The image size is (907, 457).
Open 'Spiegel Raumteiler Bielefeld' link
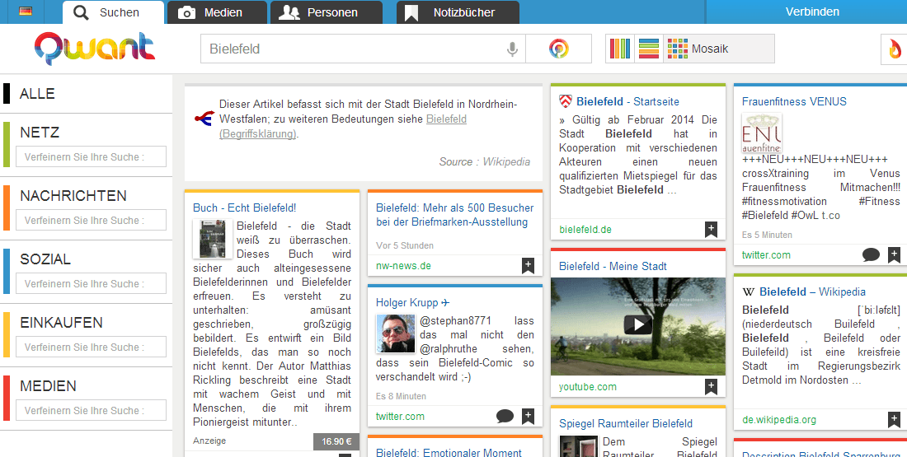pos(626,423)
